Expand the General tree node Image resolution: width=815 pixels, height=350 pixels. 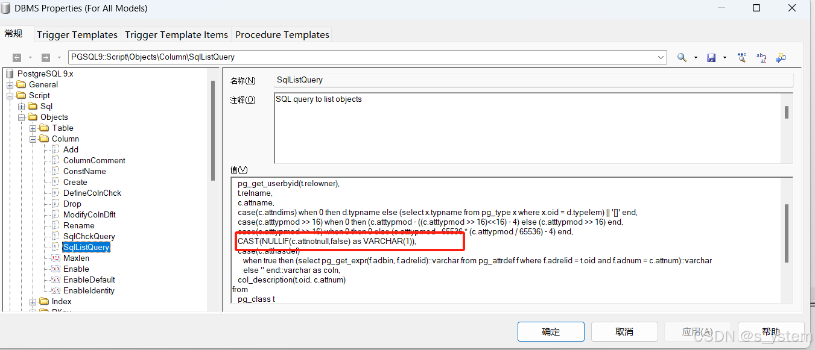10,85
